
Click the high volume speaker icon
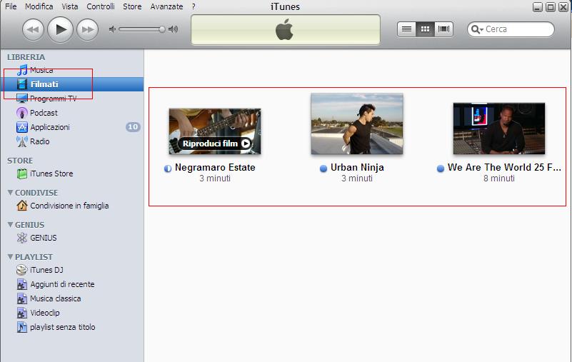[x=174, y=29]
